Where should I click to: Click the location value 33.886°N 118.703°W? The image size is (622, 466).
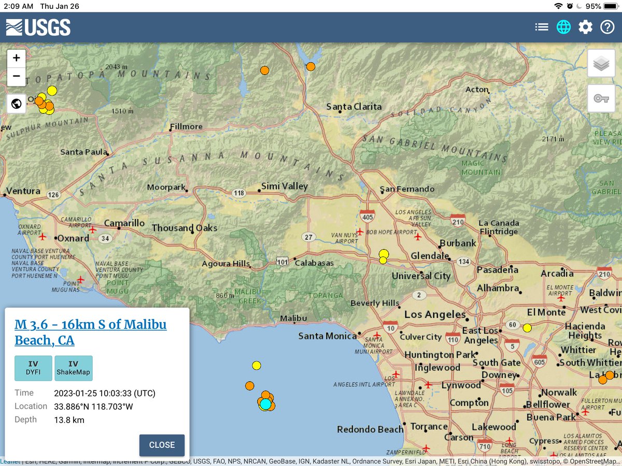coord(93,406)
